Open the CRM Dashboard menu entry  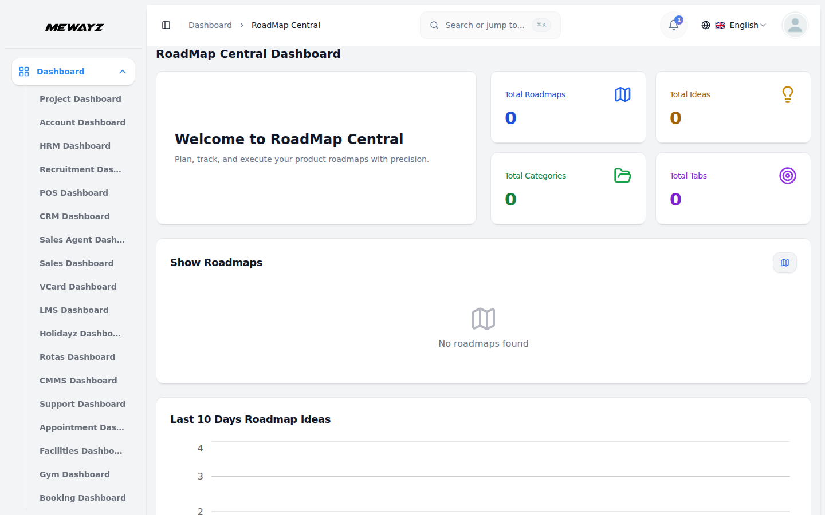pyautogui.click(x=74, y=216)
